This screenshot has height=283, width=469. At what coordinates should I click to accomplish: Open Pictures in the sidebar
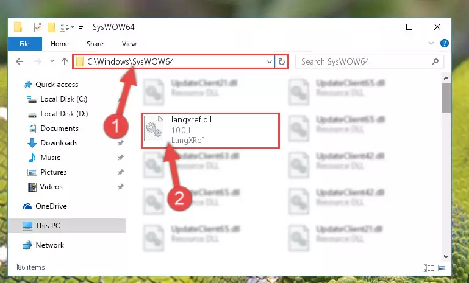tap(54, 172)
